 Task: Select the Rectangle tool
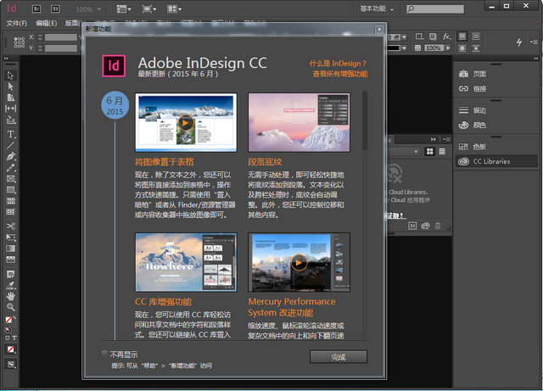(11, 190)
